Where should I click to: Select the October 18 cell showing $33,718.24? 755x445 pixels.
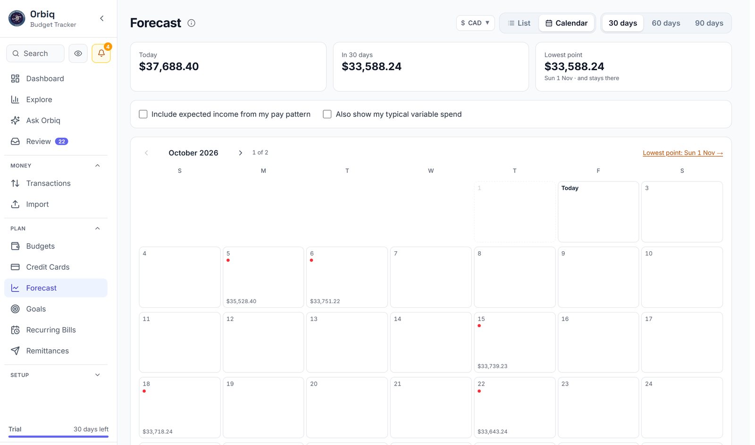coord(180,408)
